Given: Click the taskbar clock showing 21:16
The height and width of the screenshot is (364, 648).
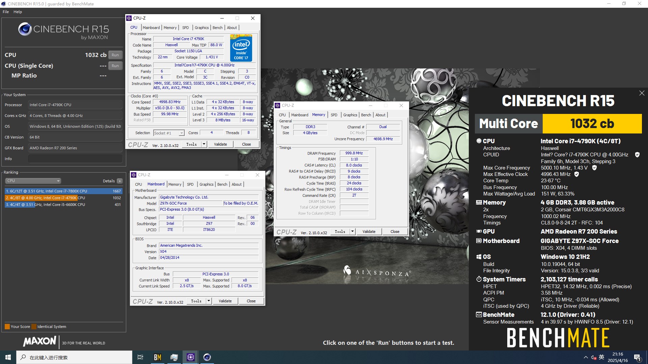Looking at the screenshot, I should coord(618,357).
